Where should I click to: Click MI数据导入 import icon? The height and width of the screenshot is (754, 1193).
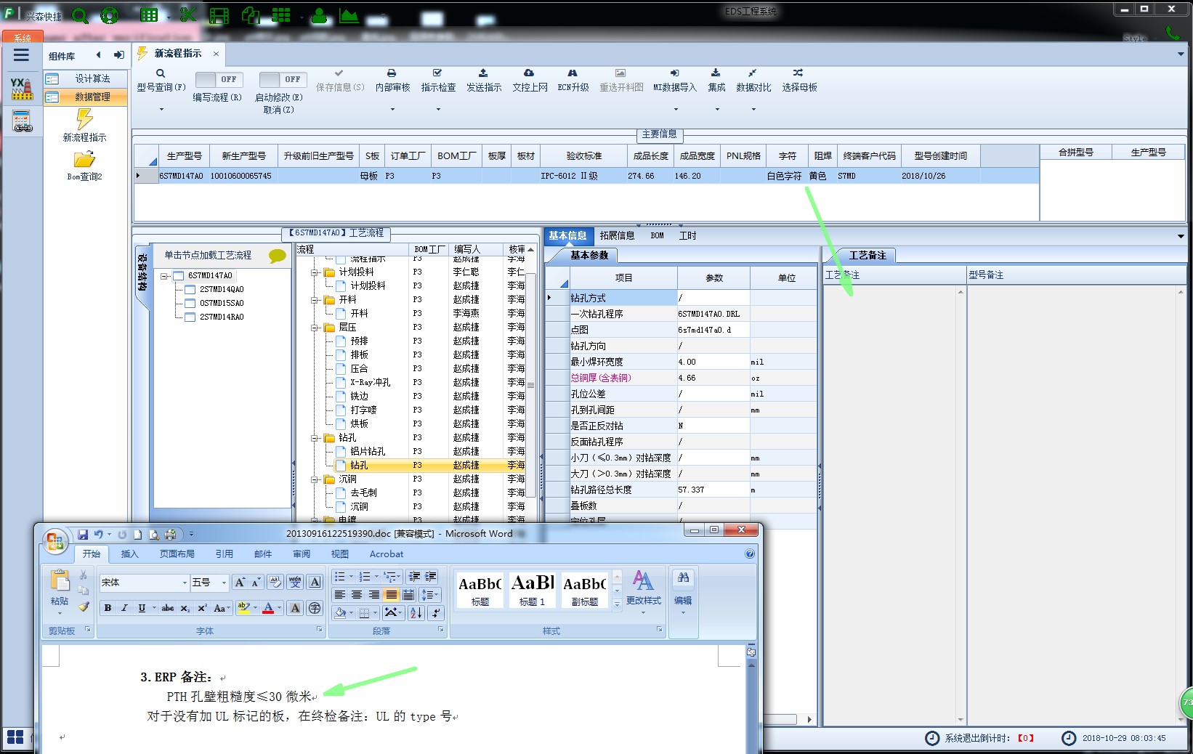(x=674, y=73)
